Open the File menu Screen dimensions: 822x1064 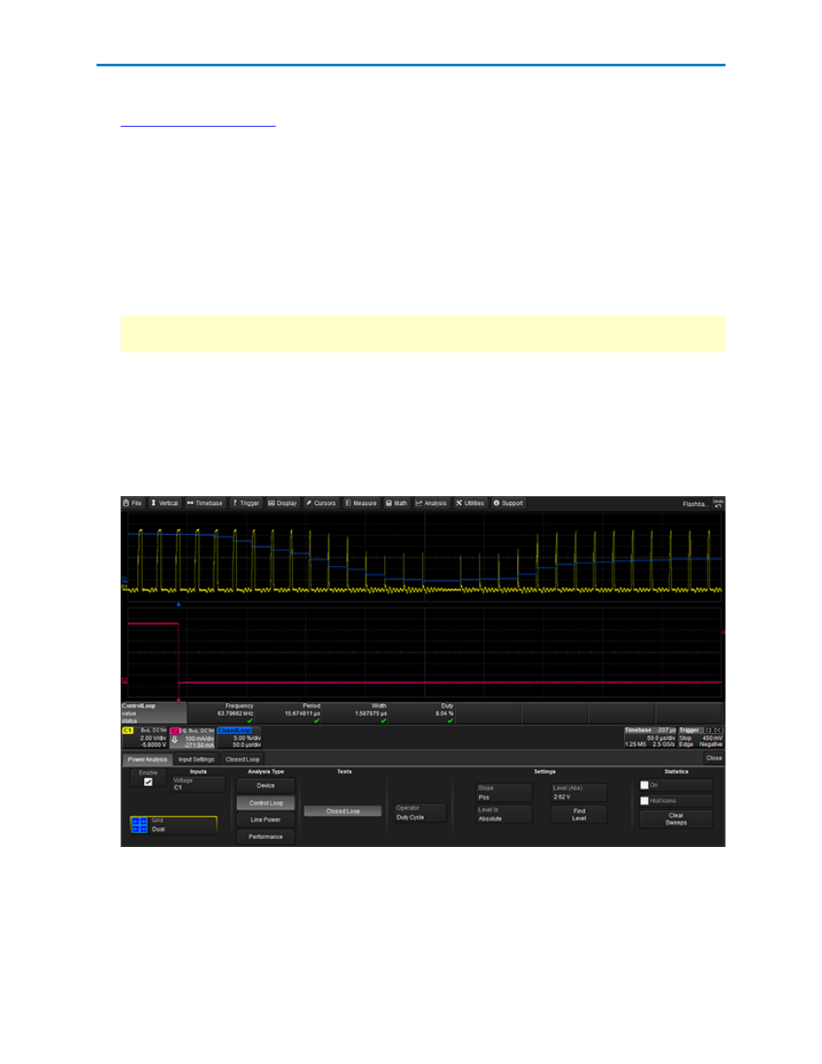point(133,503)
